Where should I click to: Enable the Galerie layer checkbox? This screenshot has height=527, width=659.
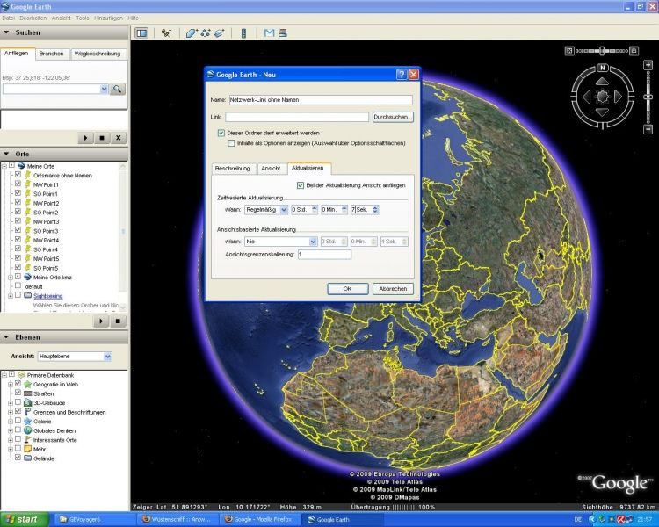click(x=18, y=420)
